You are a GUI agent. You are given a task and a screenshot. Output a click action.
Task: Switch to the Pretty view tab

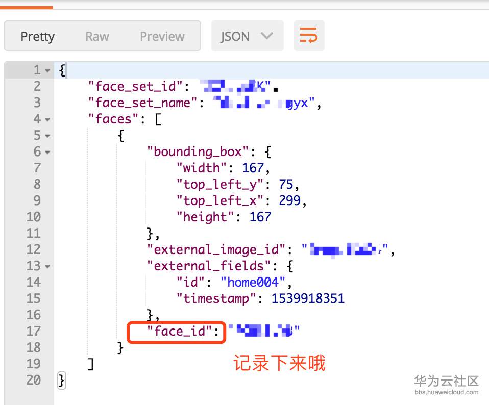click(x=37, y=36)
